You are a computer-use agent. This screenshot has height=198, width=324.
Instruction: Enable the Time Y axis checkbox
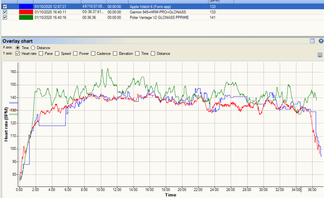137,54
